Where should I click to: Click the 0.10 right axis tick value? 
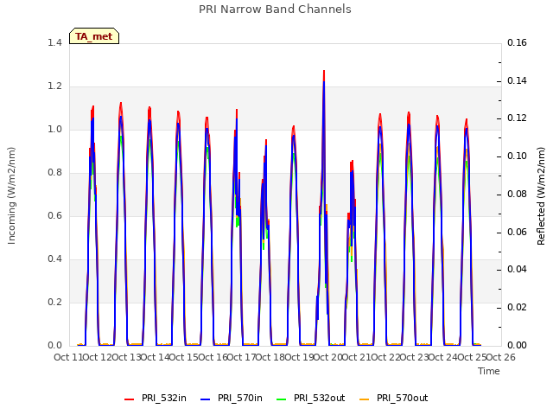(517, 156)
